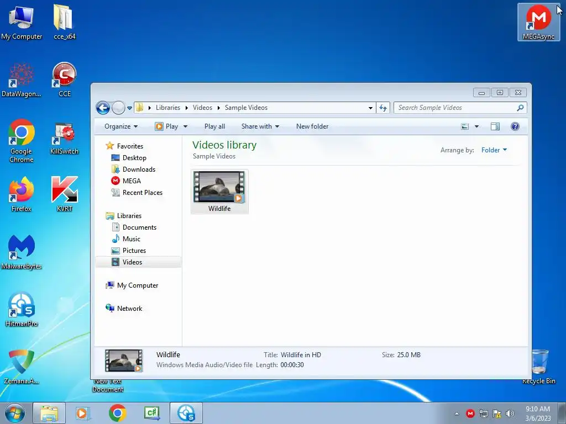
Task: Open the cce_x64 folder on desktop
Action: coord(64,22)
